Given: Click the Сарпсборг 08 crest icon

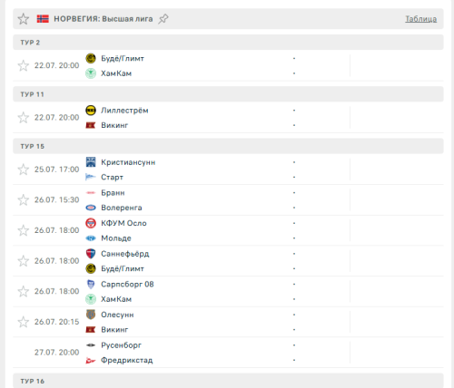Looking at the screenshot, I should pos(91,284).
